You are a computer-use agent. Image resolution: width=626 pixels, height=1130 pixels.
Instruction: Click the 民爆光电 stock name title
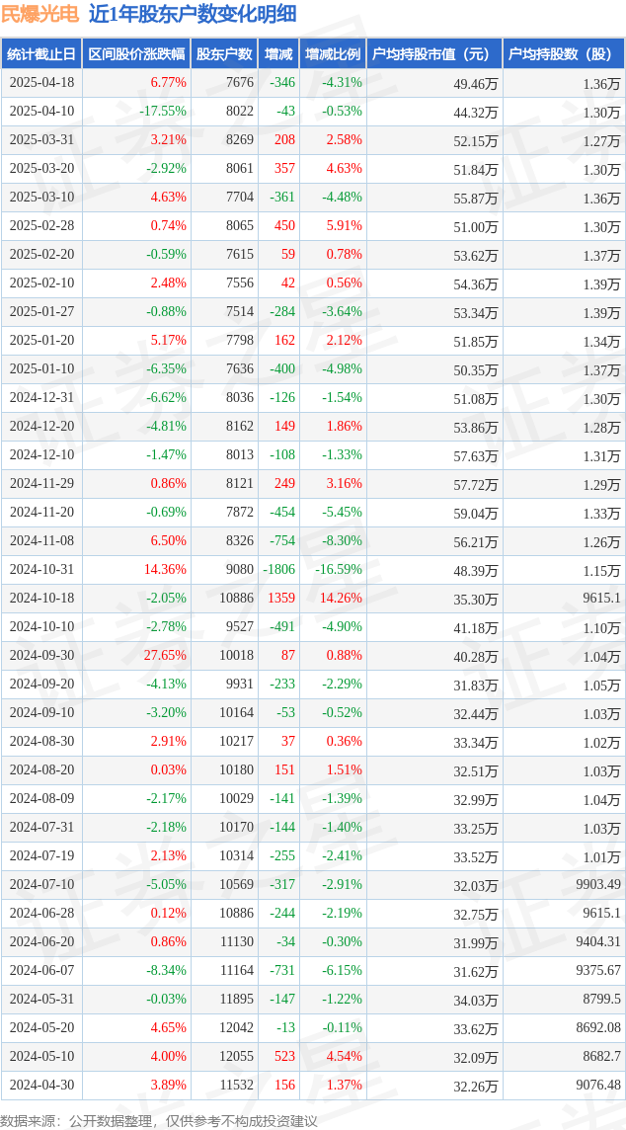[39, 15]
